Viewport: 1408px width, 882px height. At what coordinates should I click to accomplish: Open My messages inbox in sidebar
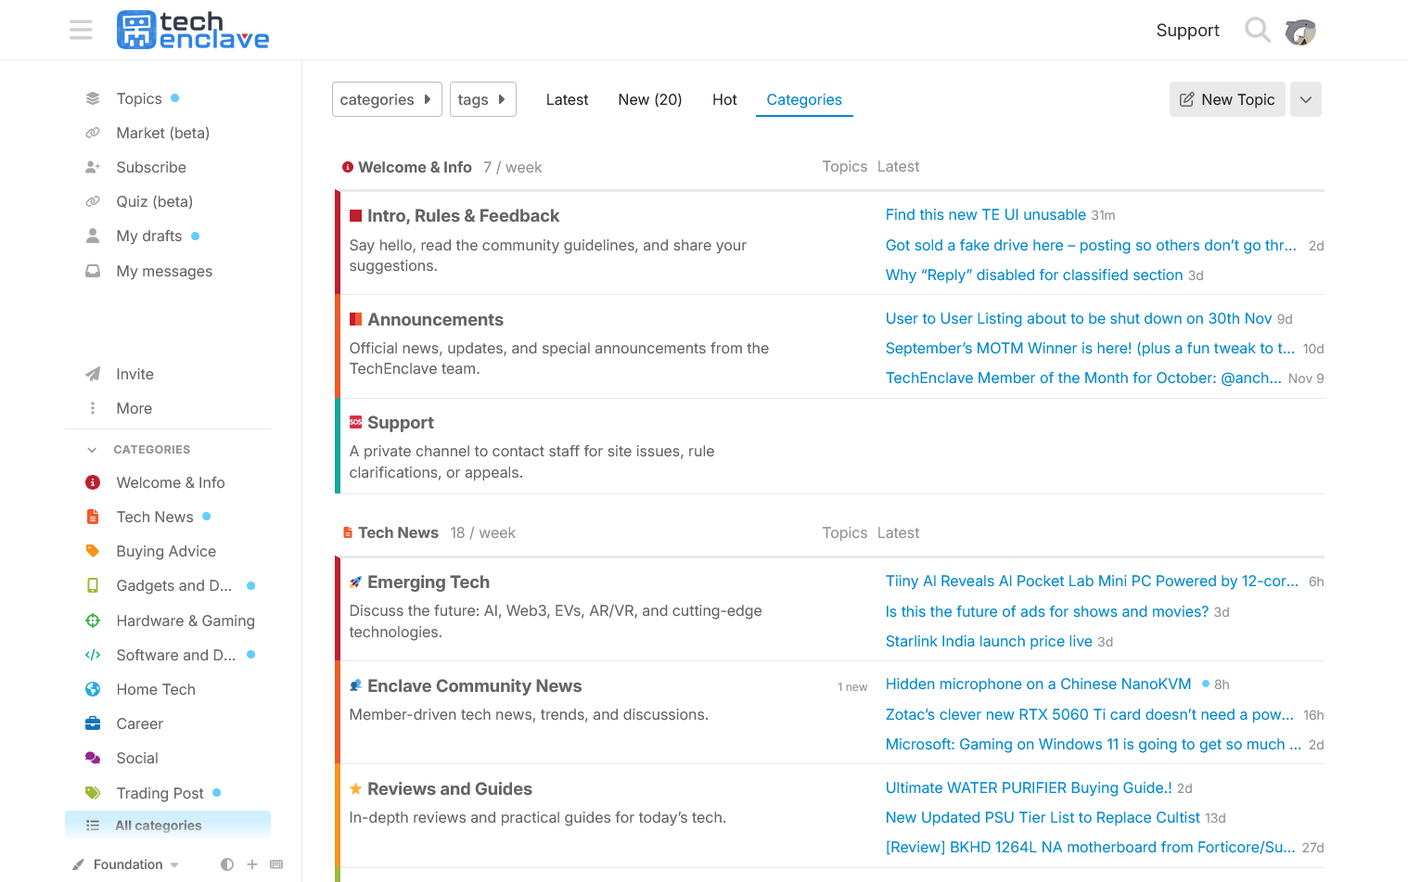coord(164,271)
